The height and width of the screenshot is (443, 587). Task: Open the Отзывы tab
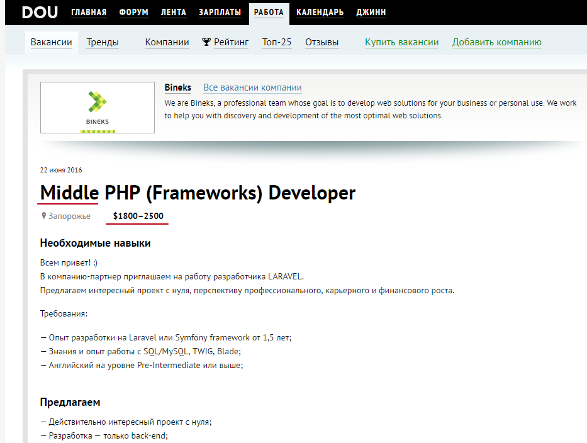pos(321,42)
